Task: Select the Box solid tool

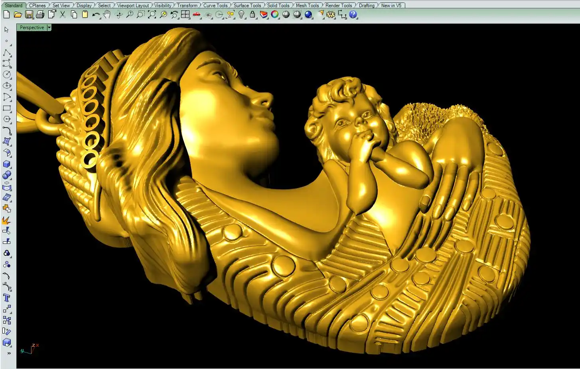Action: [x=7, y=164]
